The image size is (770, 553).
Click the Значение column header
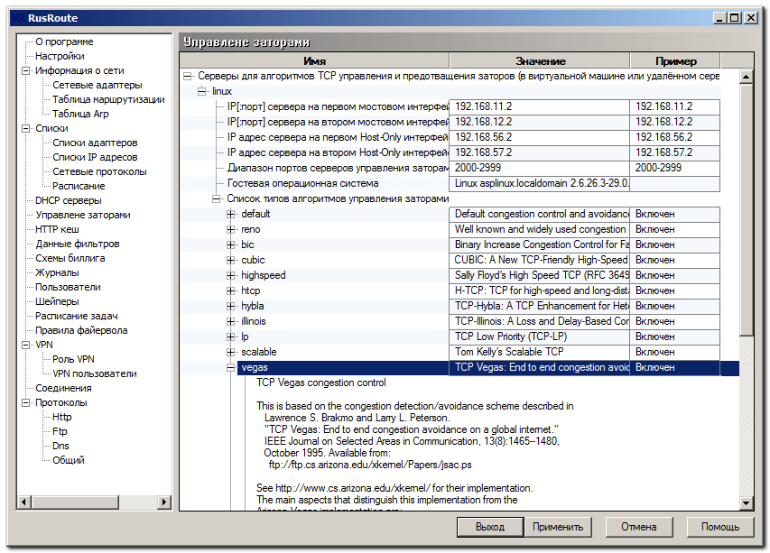pos(540,61)
